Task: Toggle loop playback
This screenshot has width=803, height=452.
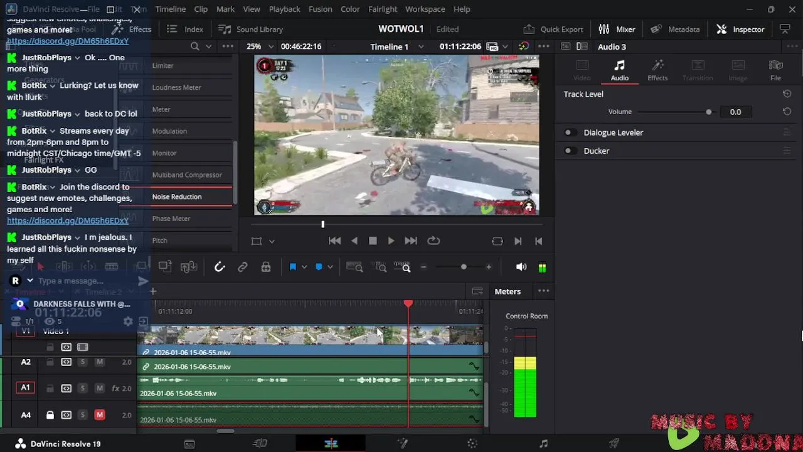Action: (x=433, y=240)
